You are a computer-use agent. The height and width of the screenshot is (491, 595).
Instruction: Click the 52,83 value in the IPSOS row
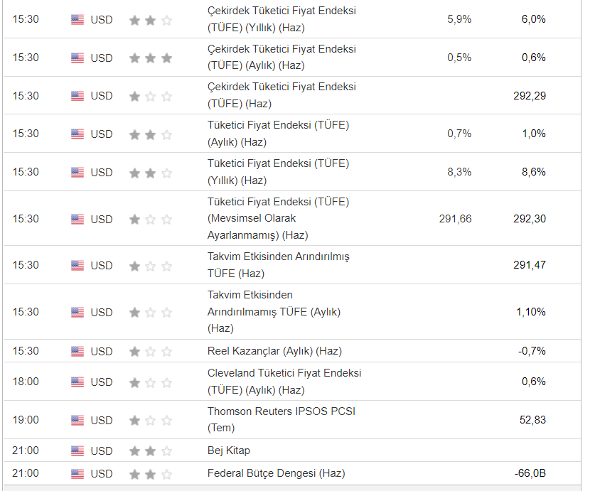(x=532, y=420)
